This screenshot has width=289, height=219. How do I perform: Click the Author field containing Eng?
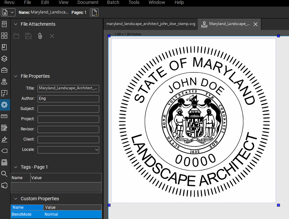click(x=69, y=99)
